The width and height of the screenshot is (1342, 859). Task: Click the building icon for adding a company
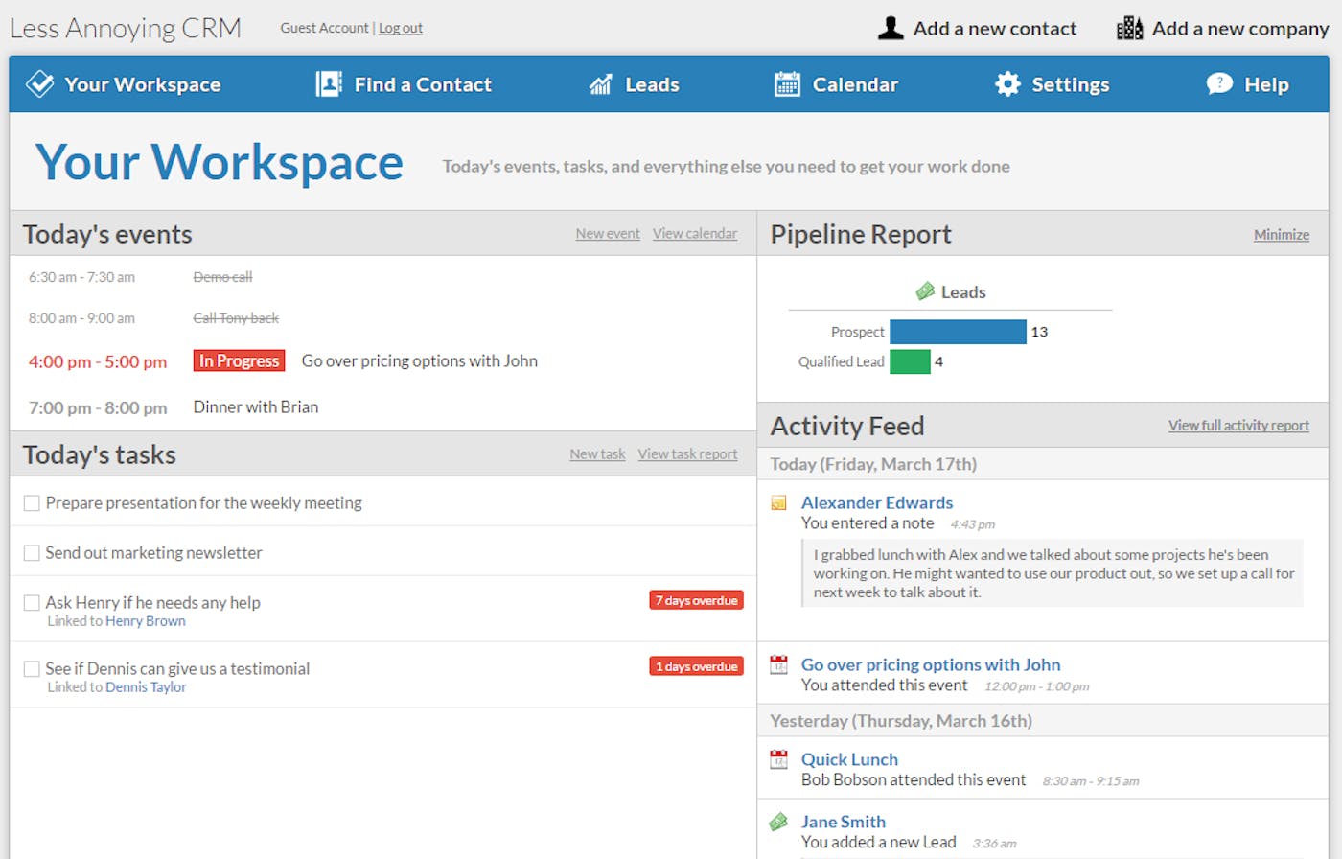point(1129,29)
